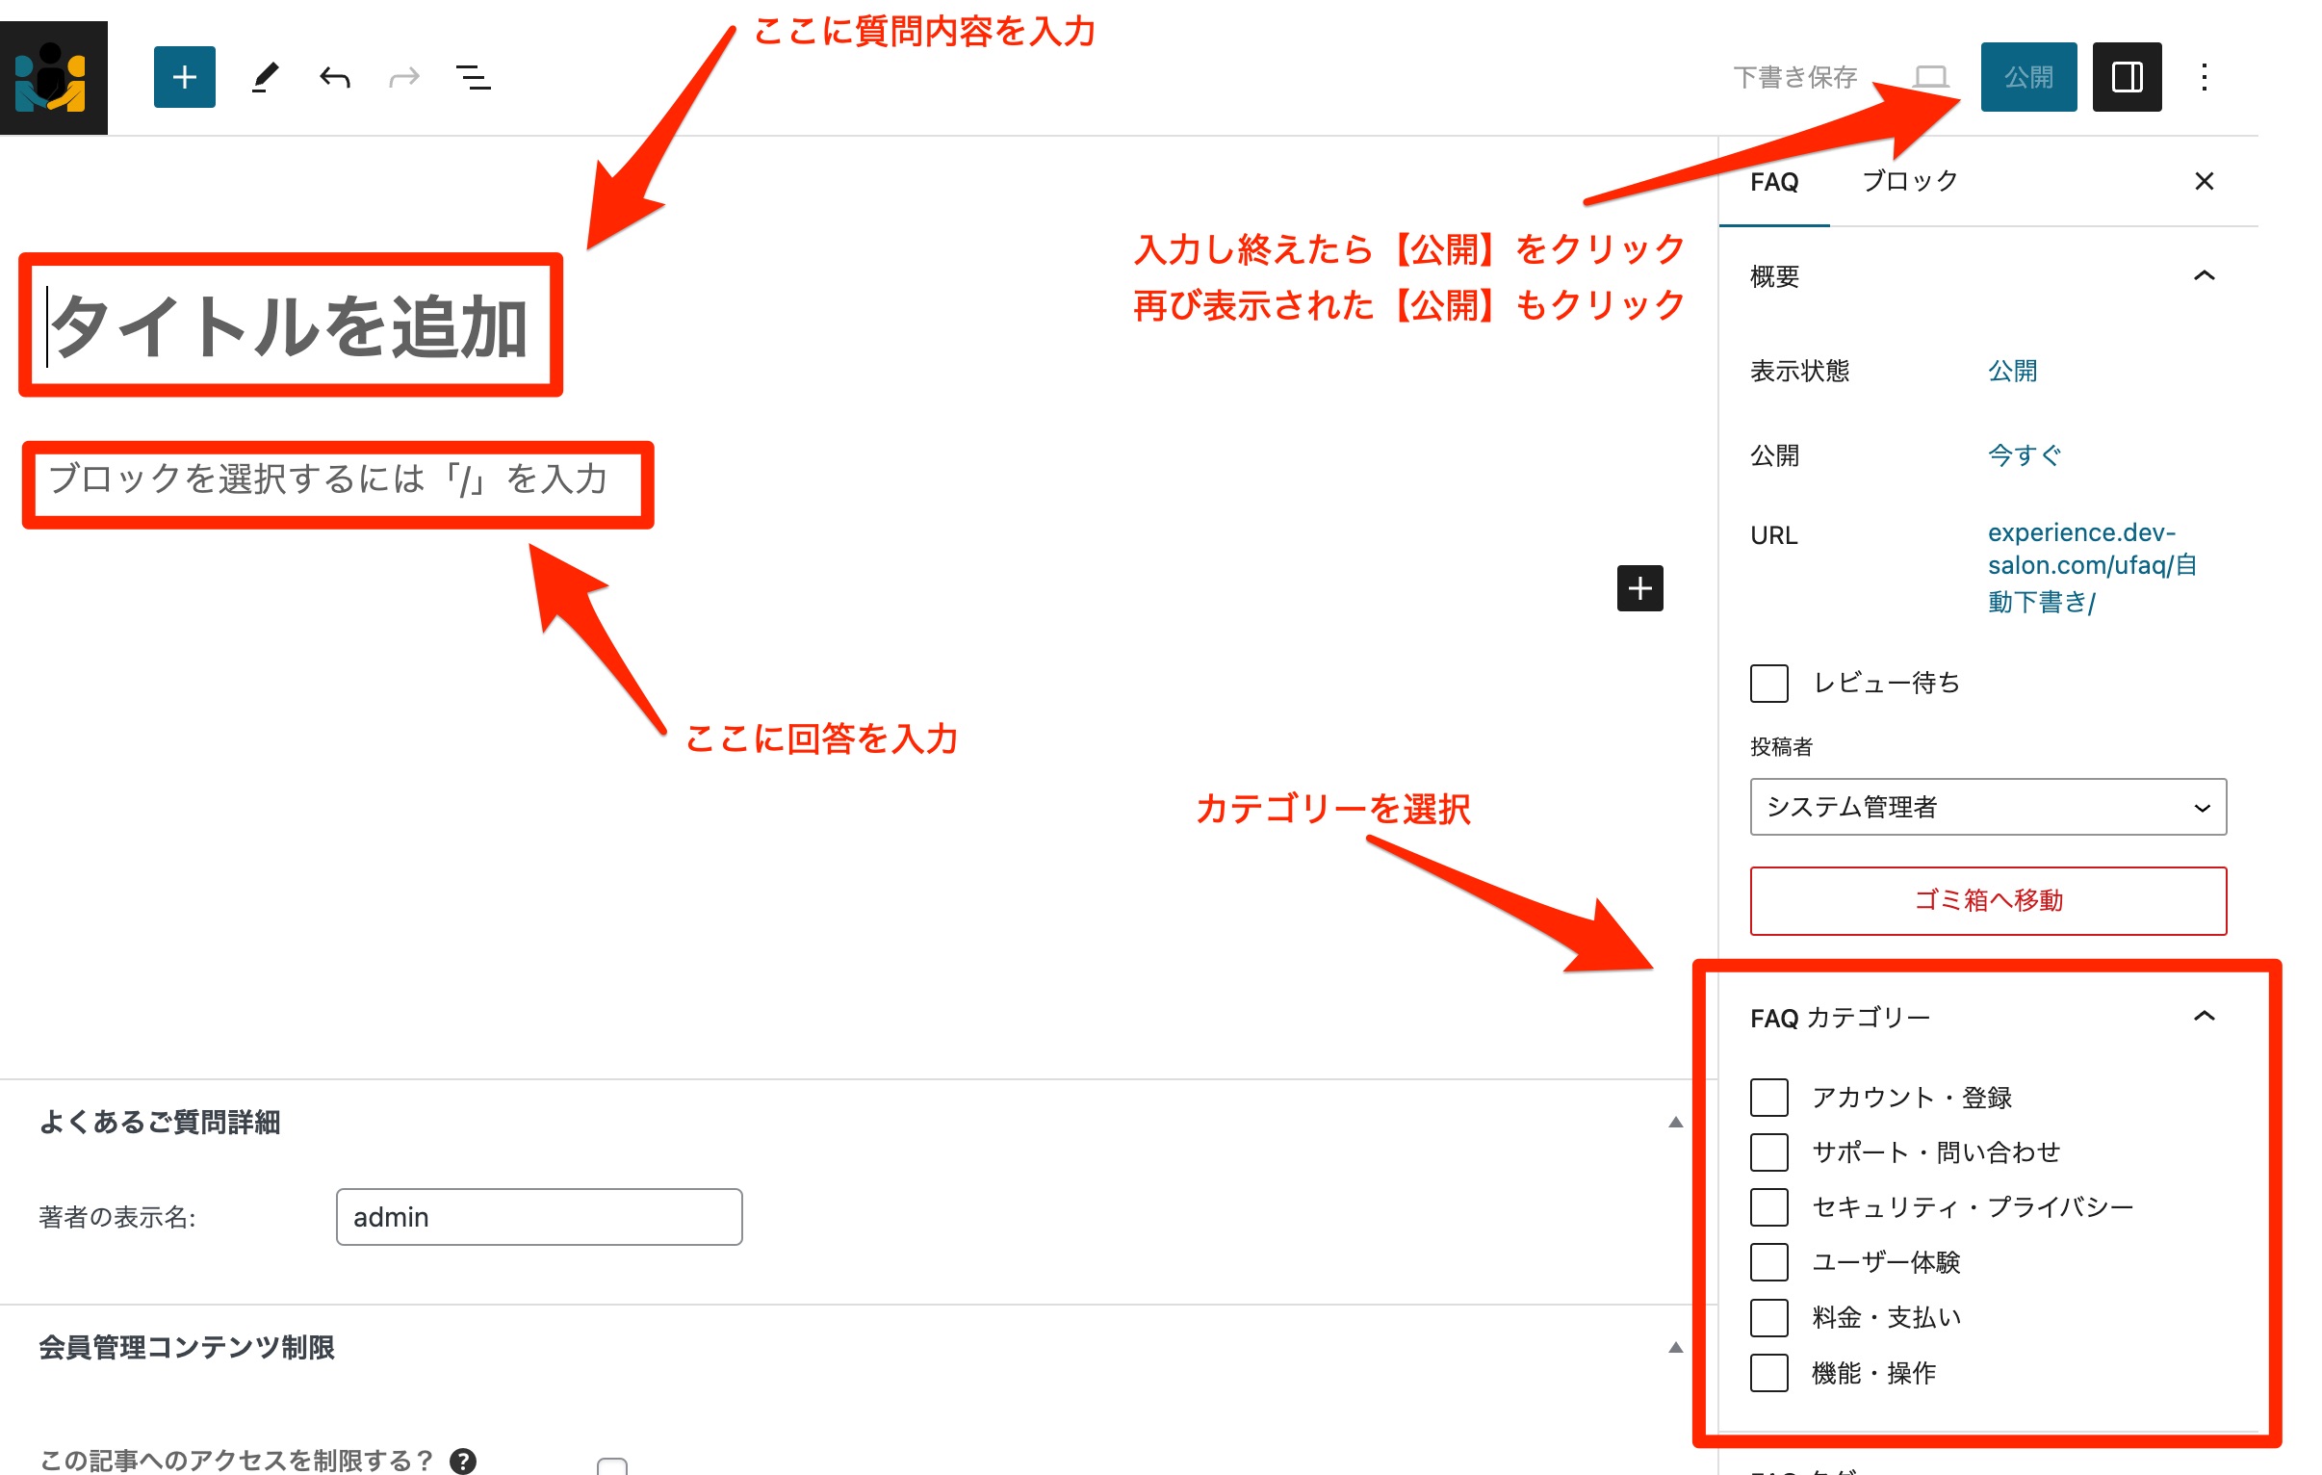This screenshot has width=2322, height=1475.
Task: Click the blue 公開 publish button
Action: (2027, 77)
